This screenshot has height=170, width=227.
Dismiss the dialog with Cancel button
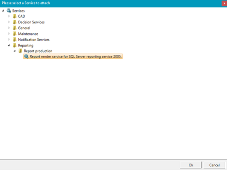coord(214,165)
